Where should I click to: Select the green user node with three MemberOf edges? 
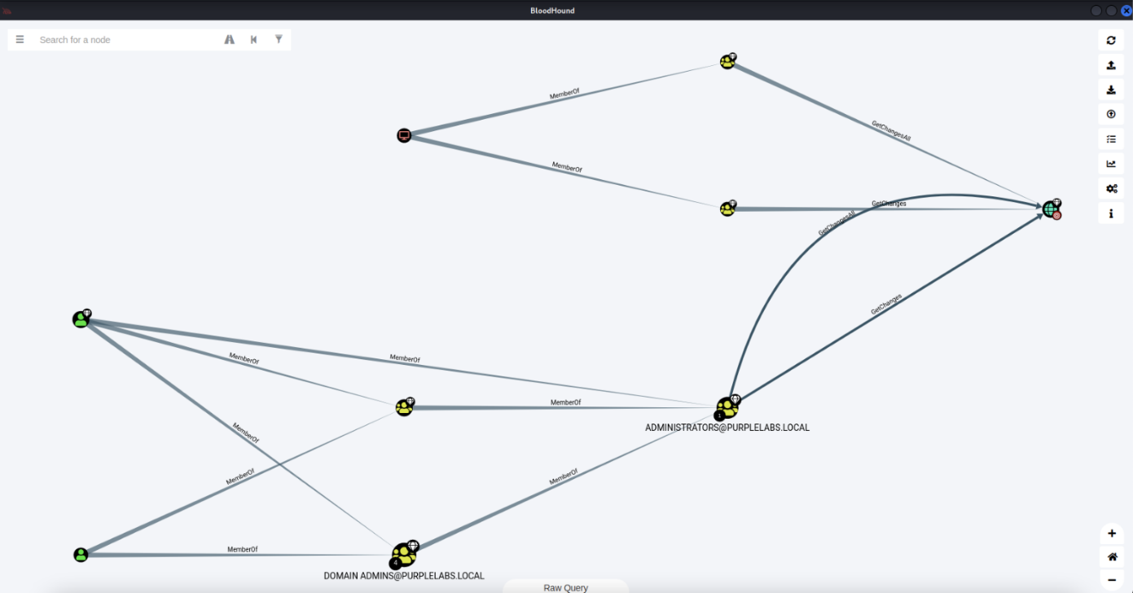[x=81, y=318]
